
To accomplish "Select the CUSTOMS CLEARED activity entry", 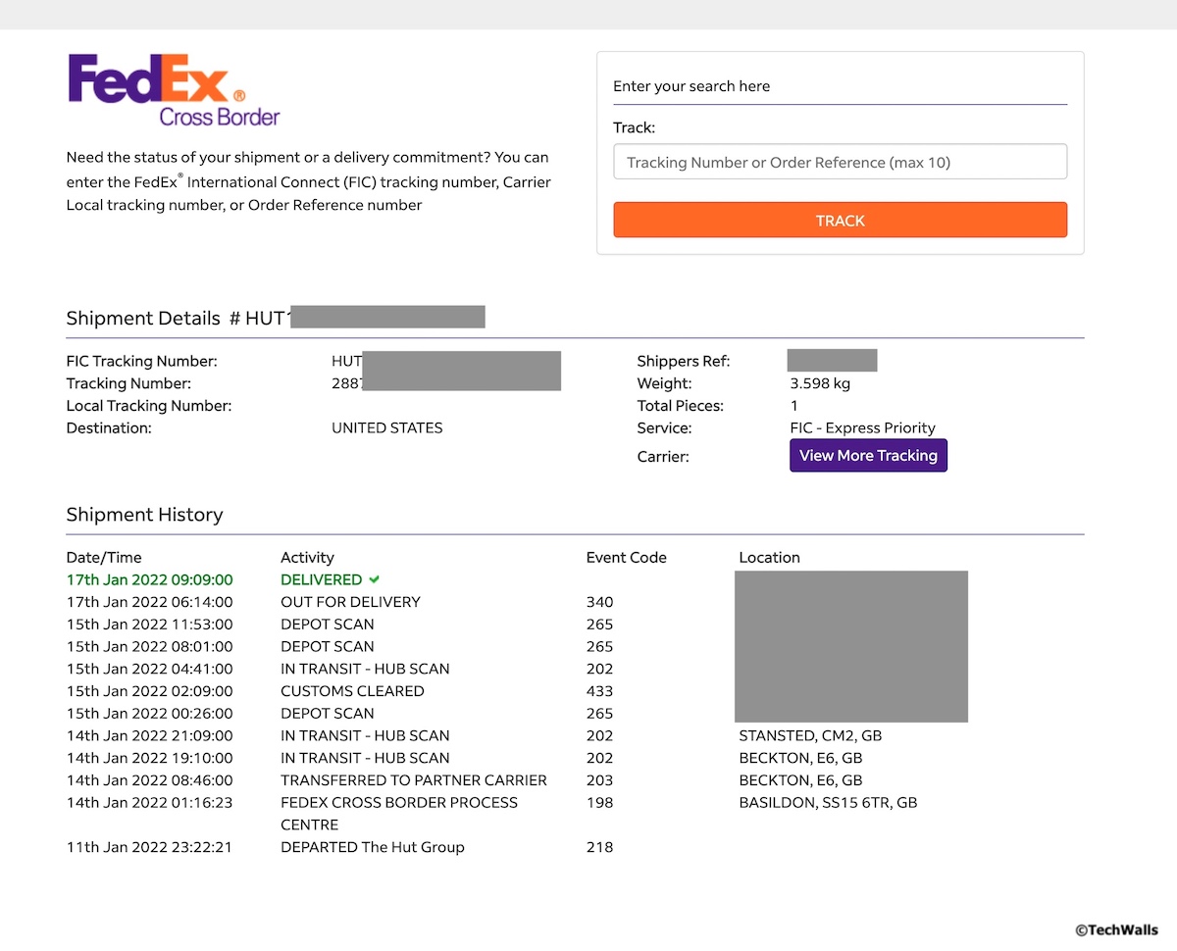I will pyautogui.click(x=352, y=691).
